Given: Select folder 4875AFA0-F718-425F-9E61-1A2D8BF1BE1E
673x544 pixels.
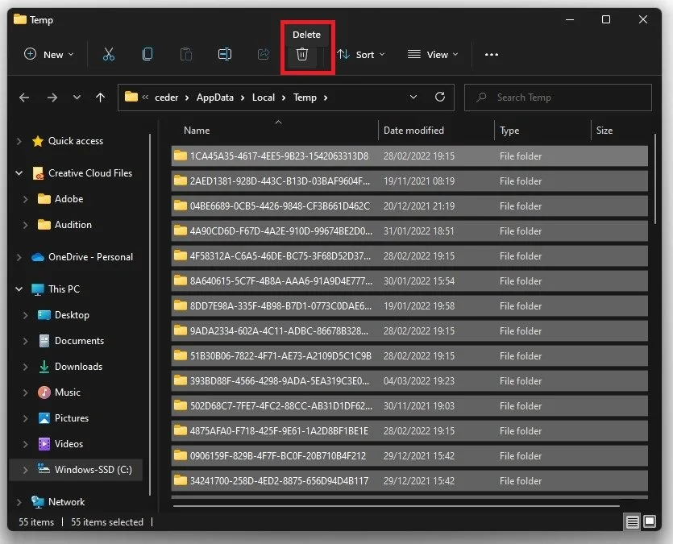Looking at the screenshot, I should coord(409,430).
